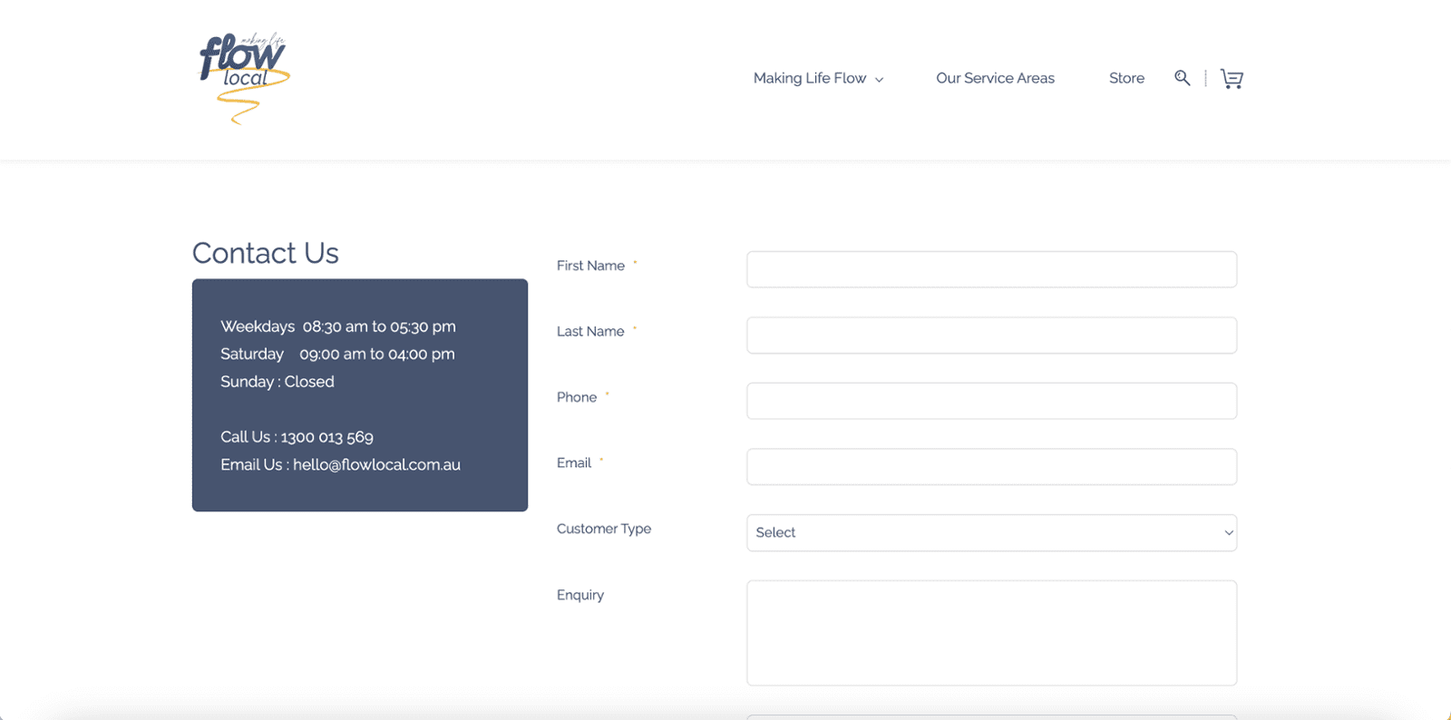Screen dimensions: 1451x720
Task: Select the Phone input box
Action: [x=991, y=401]
